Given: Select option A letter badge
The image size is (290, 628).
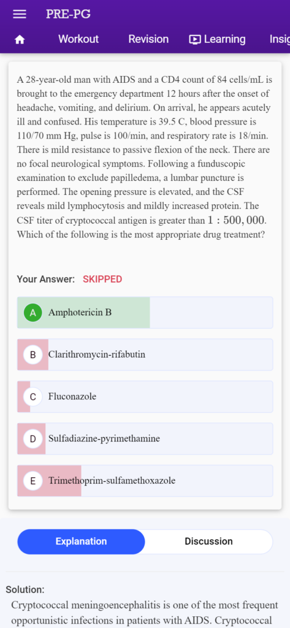Looking at the screenshot, I should click(33, 313).
